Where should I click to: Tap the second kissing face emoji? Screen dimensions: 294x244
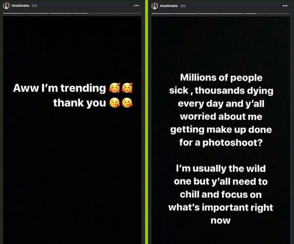click(x=127, y=103)
